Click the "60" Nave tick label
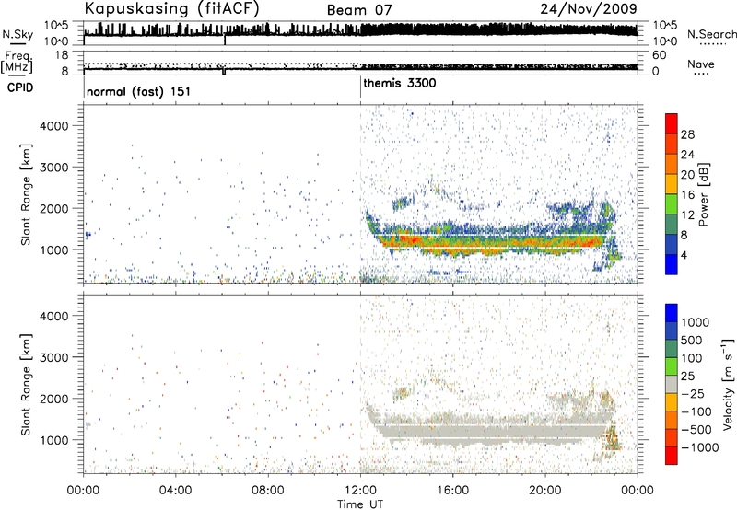Image resolution: width=737 pixels, height=510 pixels. 659,55
